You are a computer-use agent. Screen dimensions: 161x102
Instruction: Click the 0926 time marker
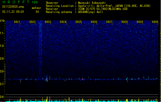94,22
